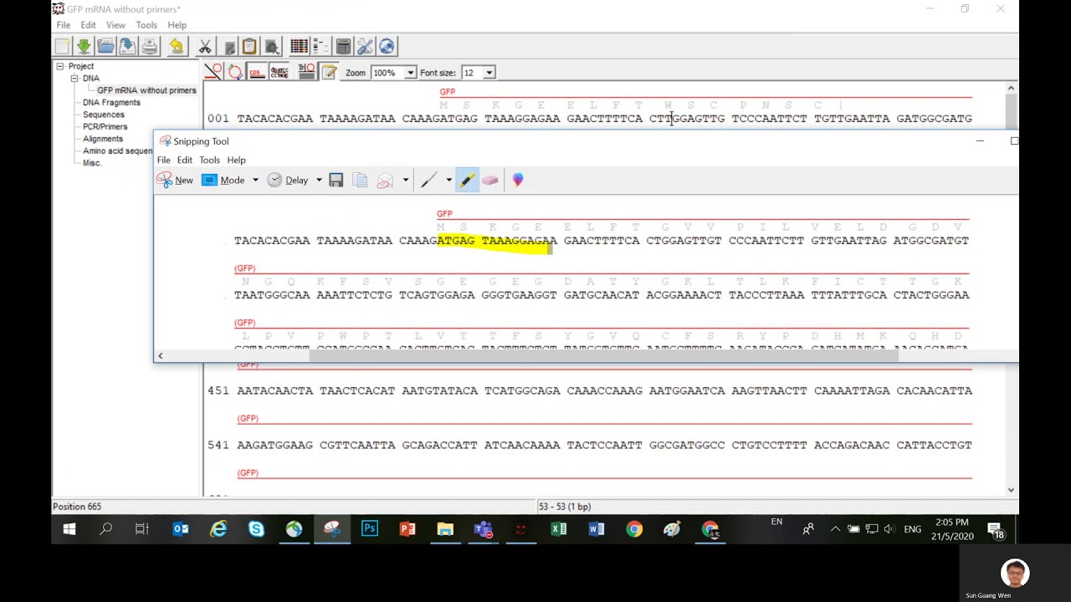
Task: Click New snip button in Snipping Tool
Action: pyautogui.click(x=176, y=180)
